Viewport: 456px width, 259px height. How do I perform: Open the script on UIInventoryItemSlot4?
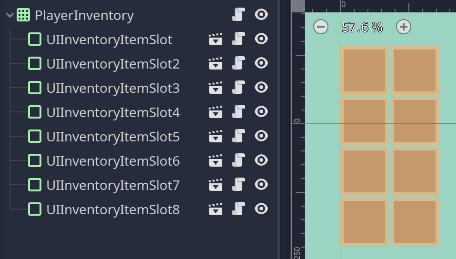[238, 112]
